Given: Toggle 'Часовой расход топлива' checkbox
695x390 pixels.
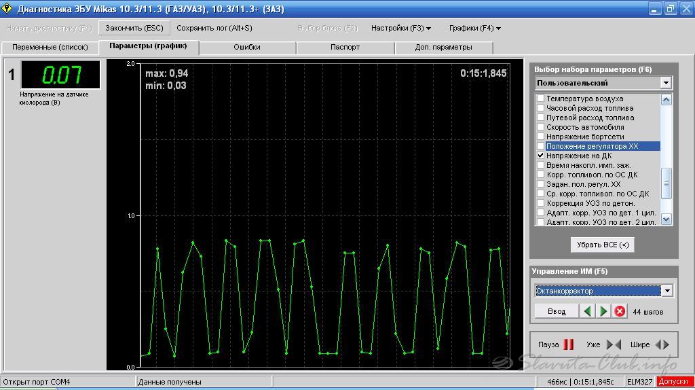Looking at the screenshot, I should click(x=540, y=108).
